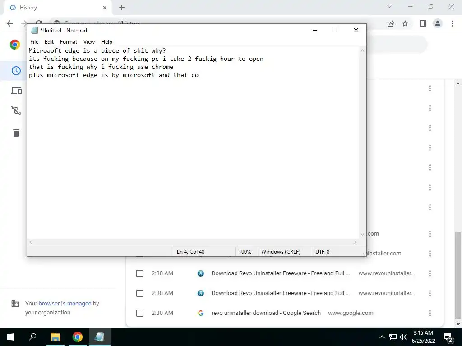Click Notepad vertical scrollbar up arrow
462x346 pixels.
pos(362,50)
